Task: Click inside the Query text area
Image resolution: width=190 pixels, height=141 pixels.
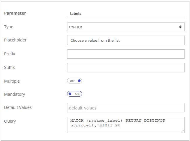Action: 126,125
